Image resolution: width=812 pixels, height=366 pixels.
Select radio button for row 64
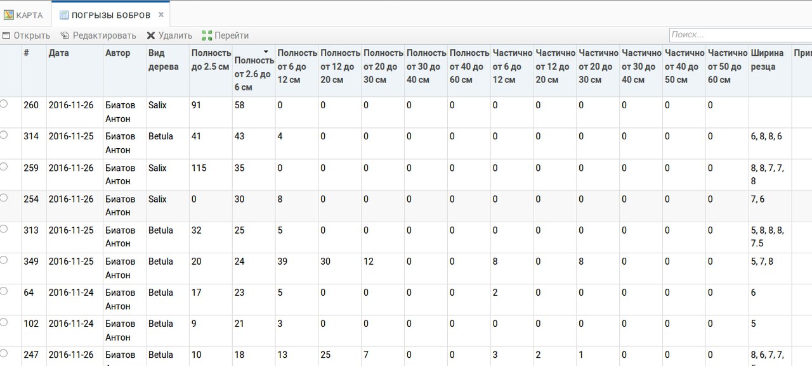point(4,291)
